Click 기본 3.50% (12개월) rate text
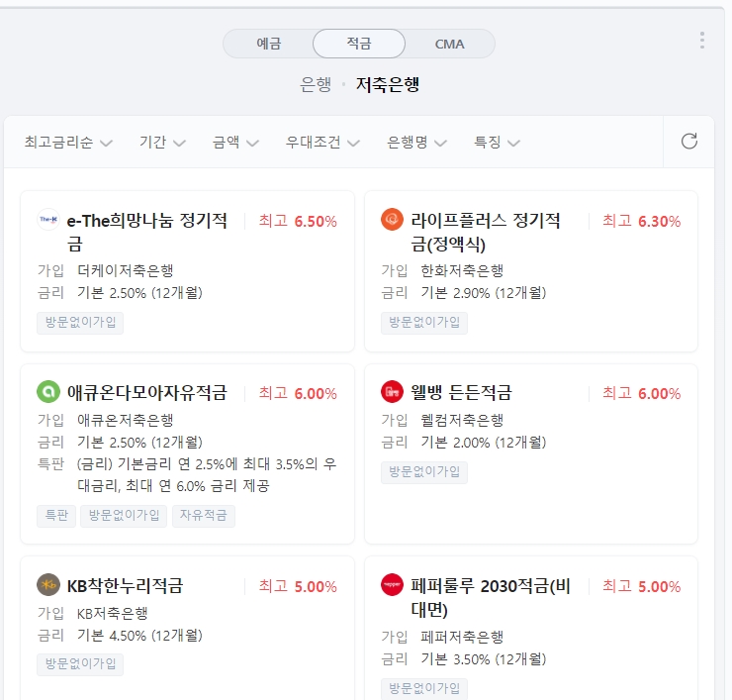This screenshot has width=732, height=700. coord(483,659)
